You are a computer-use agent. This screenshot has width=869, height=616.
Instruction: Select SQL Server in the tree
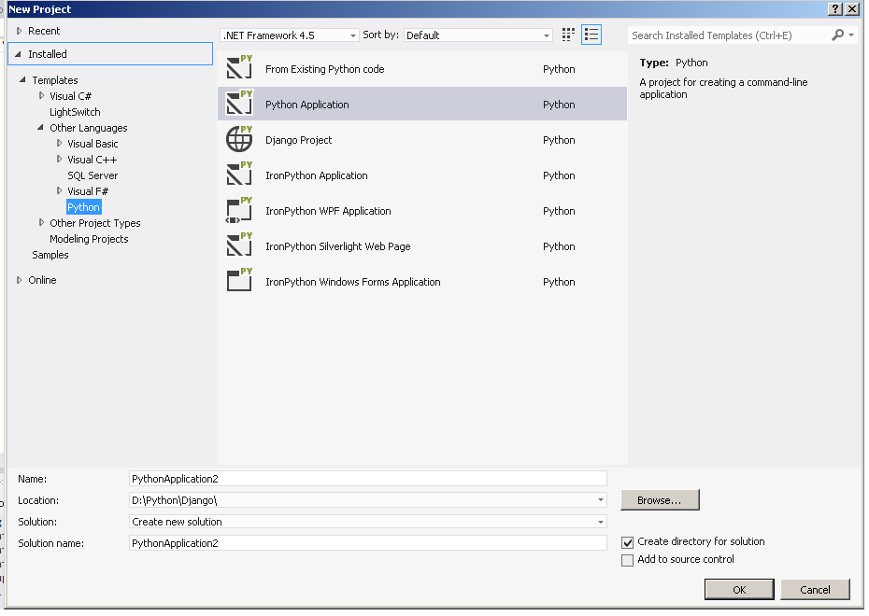93,175
